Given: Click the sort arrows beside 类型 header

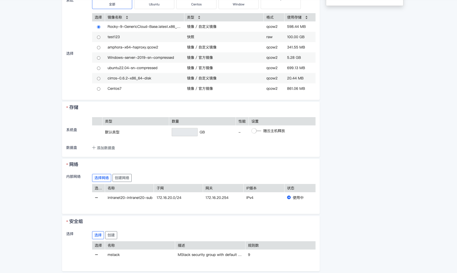Looking at the screenshot, I should click(x=199, y=18).
